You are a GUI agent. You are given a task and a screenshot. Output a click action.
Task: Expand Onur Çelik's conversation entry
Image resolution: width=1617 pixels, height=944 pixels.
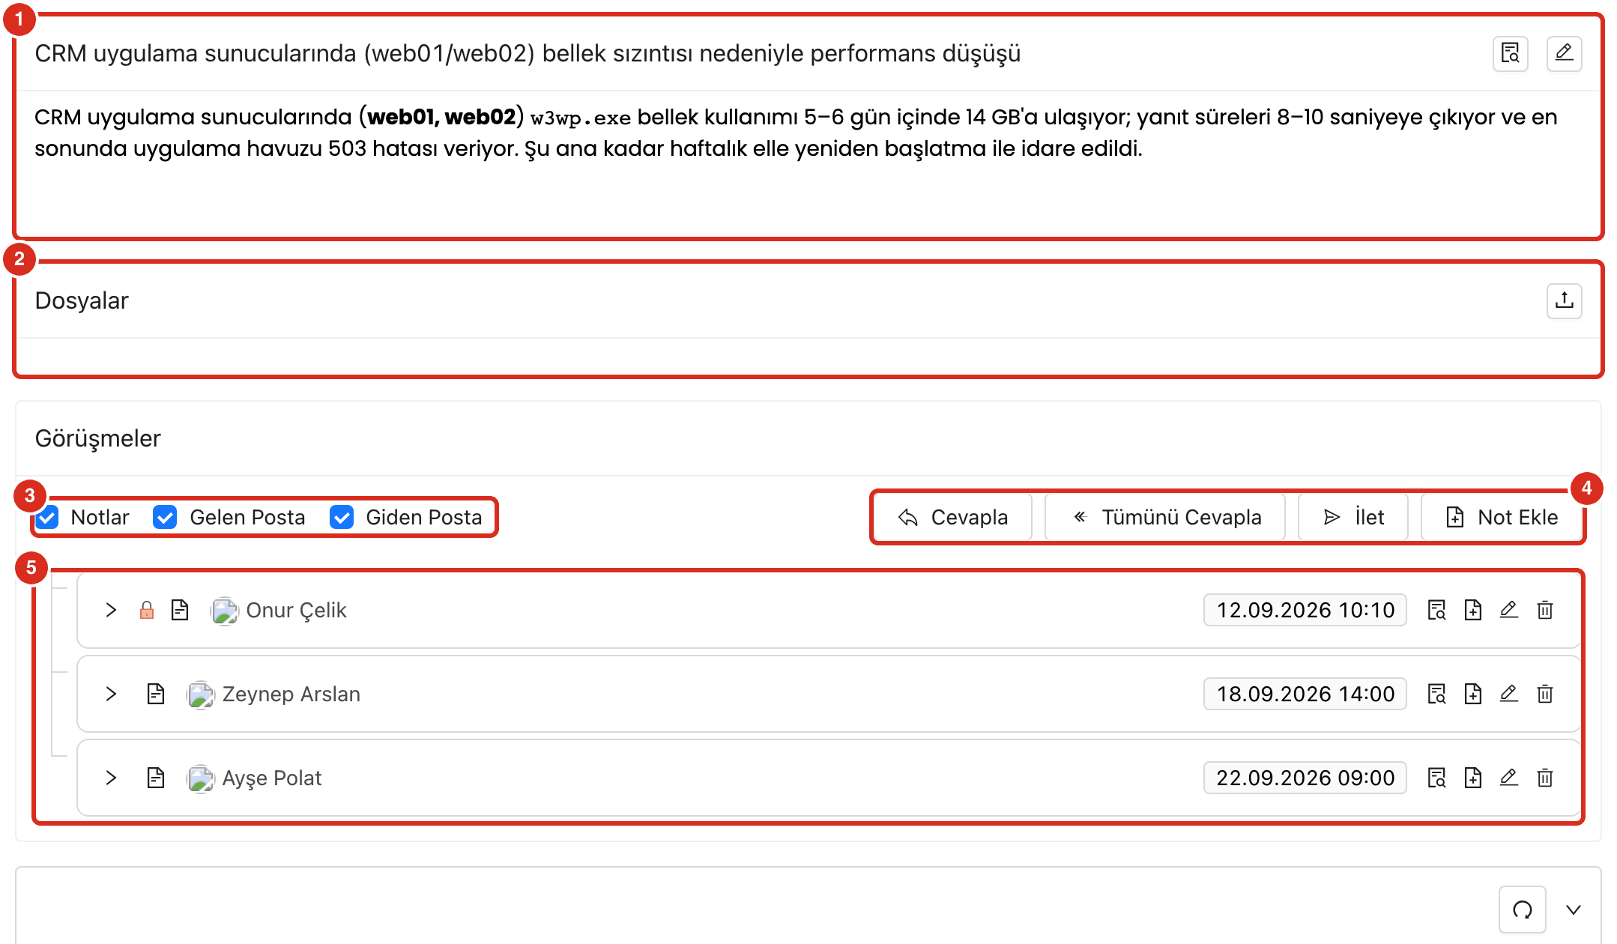[111, 611]
